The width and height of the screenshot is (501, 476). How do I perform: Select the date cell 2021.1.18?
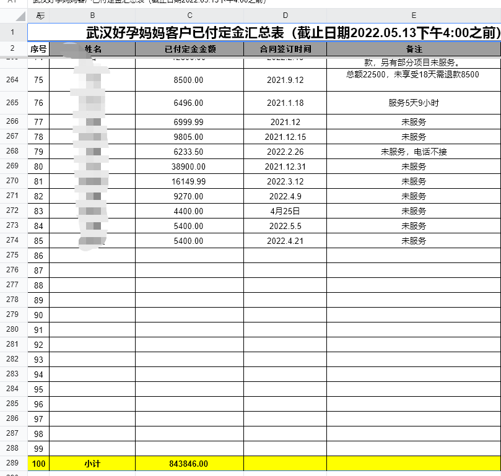[x=285, y=103]
